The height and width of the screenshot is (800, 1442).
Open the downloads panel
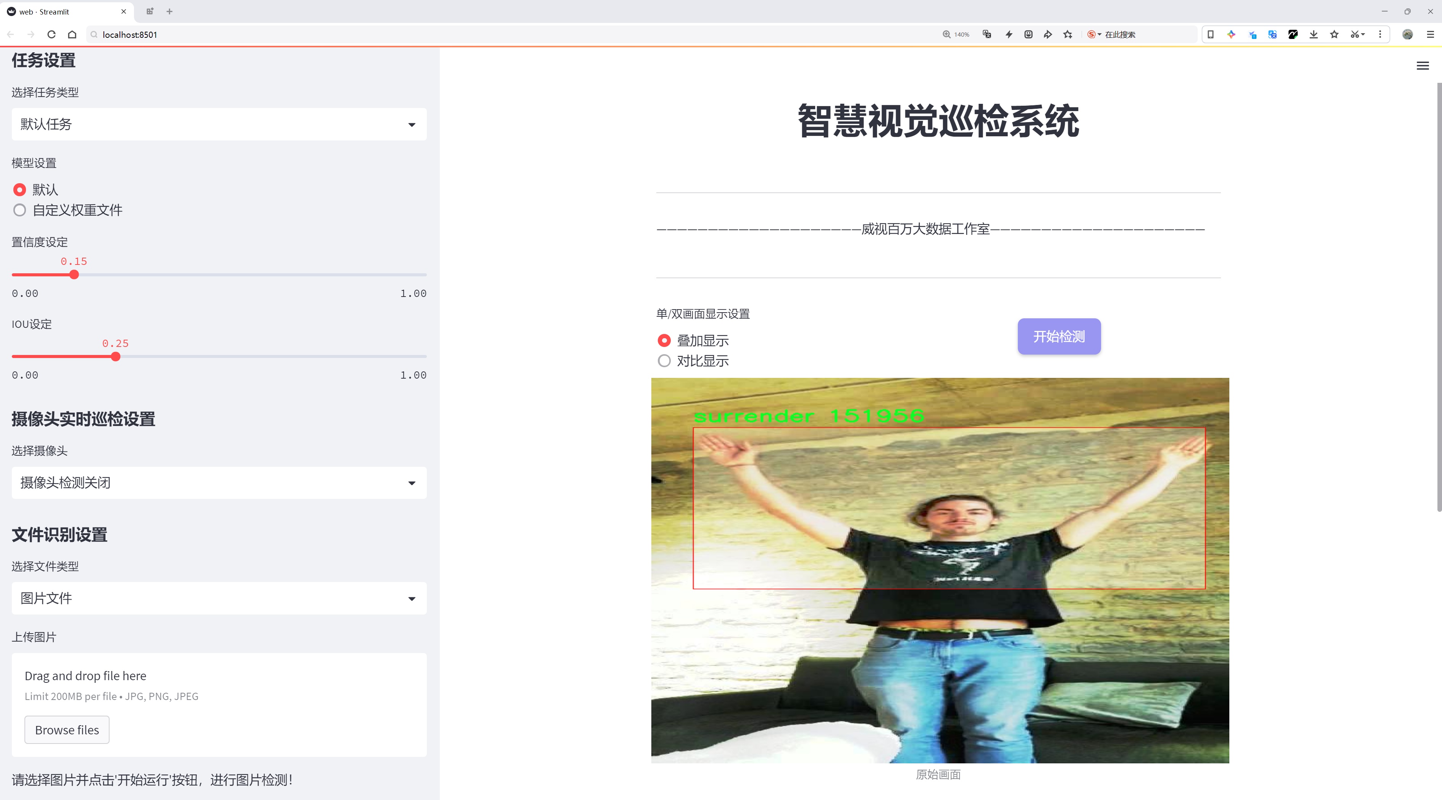pyautogui.click(x=1314, y=35)
